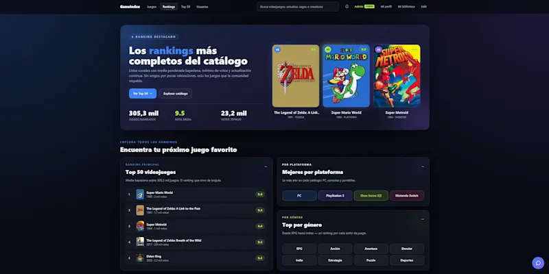Choose the Estrategia genre button

[335, 260]
